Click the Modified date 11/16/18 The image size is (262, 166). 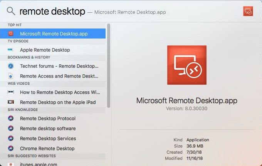195,158
